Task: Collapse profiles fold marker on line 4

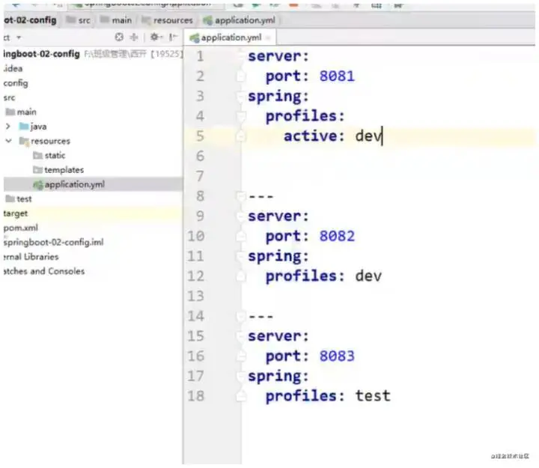Action: pyautogui.click(x=241, y=117)
